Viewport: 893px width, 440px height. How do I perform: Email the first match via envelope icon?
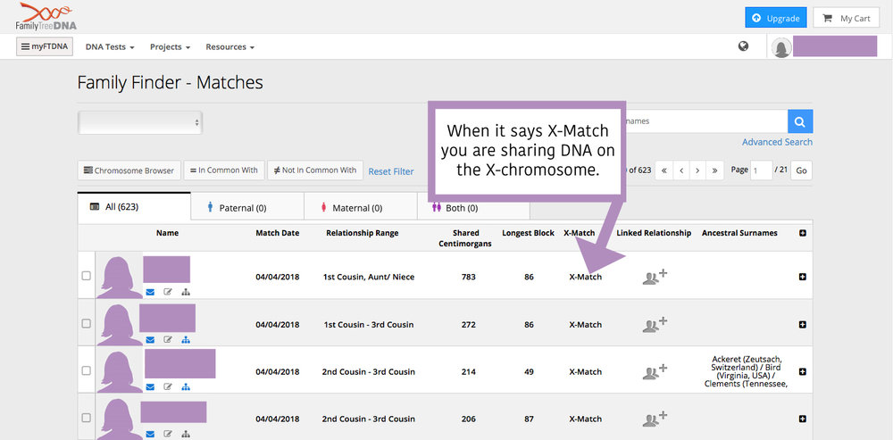point(150,292)
